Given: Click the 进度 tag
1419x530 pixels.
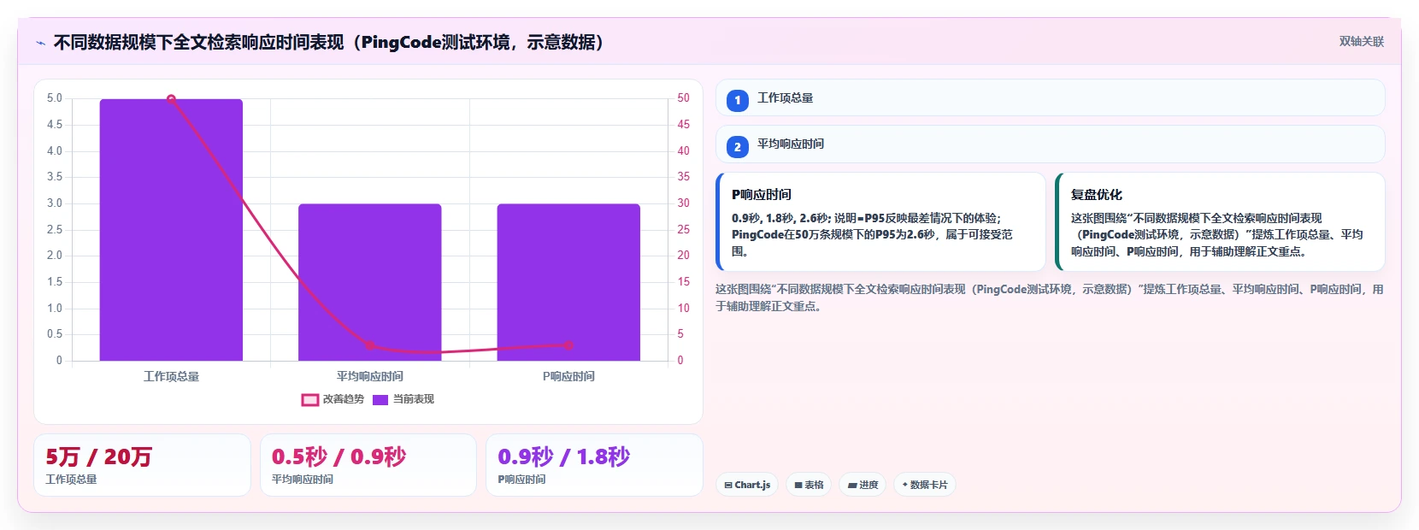Looking at the screenshot, I should (x=863, y=485).
